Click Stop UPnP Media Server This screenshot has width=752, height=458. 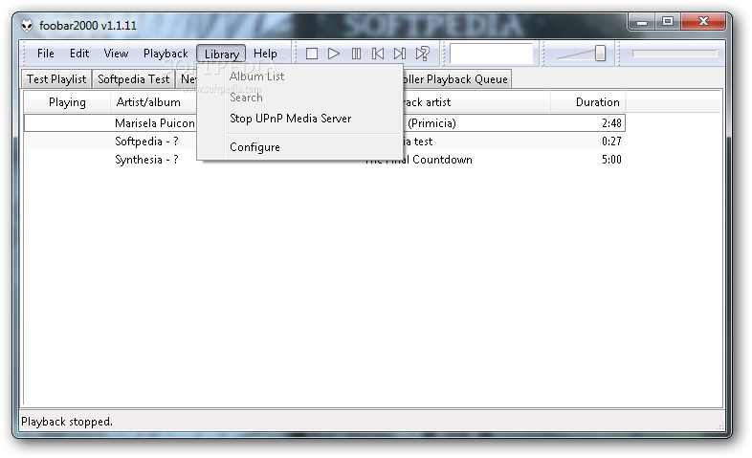tap(291, 119)
